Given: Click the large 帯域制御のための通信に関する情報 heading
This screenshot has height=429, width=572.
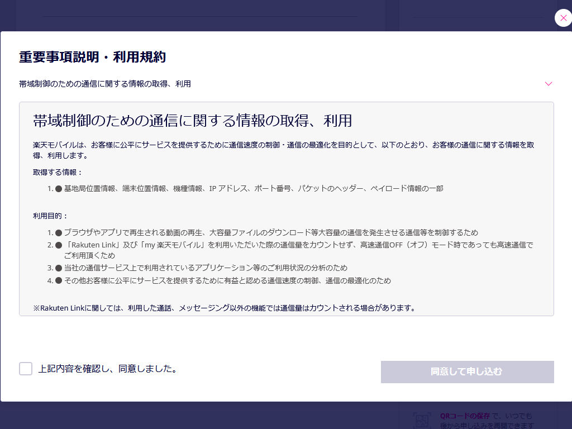Looking at the screenshot, I should coord(193,121).
